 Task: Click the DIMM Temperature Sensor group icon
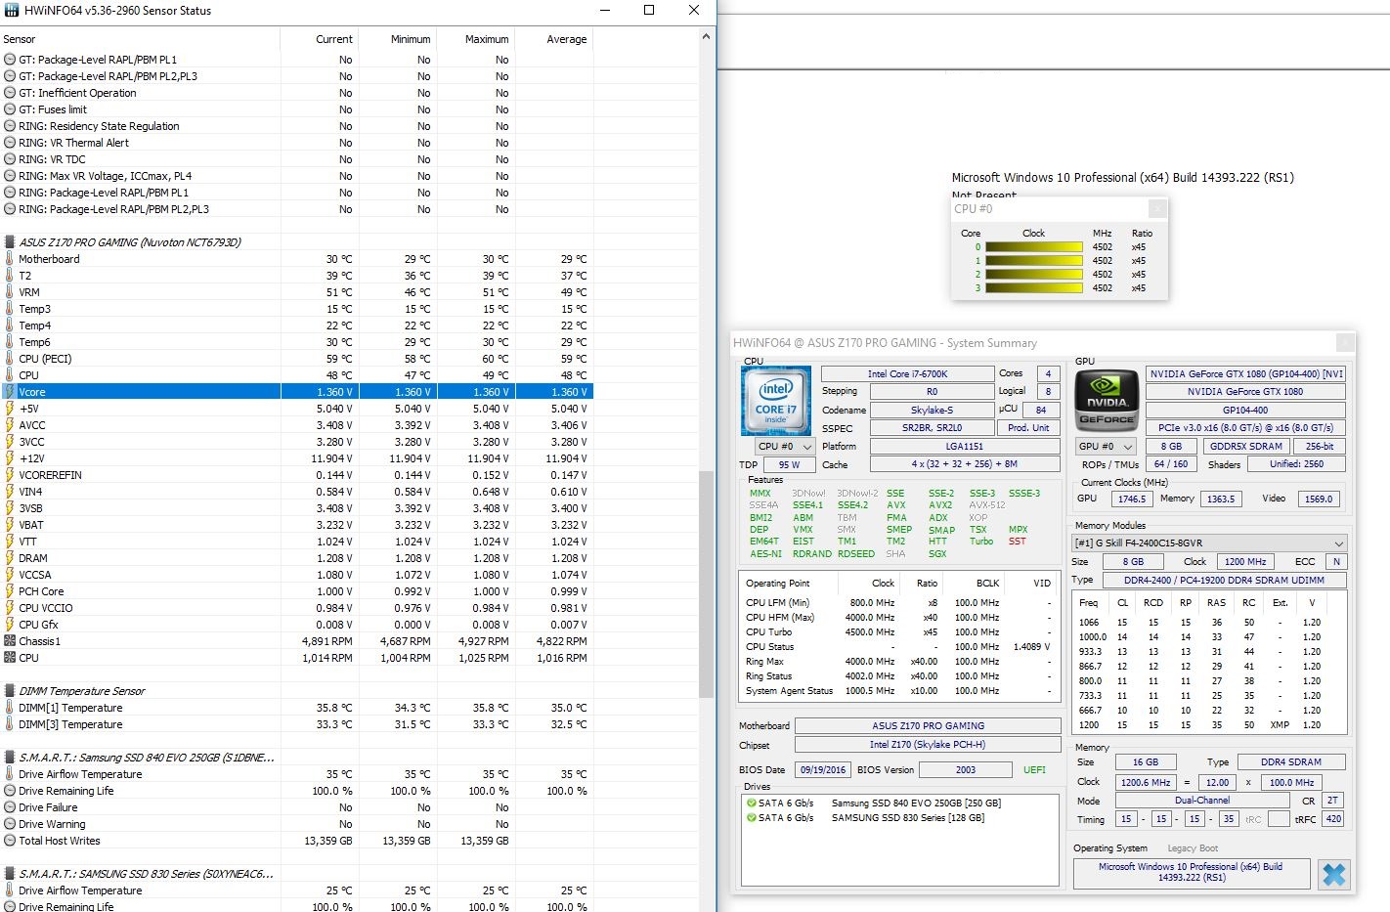[x=10, y=691]
